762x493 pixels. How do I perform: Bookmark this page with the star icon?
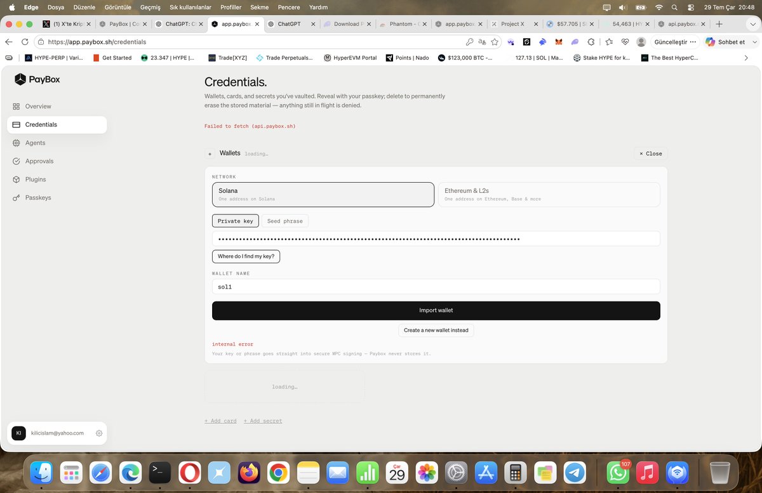tap(494, 42)
